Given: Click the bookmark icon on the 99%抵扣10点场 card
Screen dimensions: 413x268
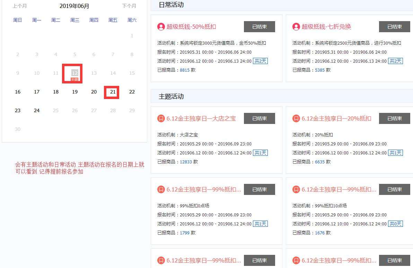Looking at the screenshot, I should pyautogui.click(x=296, y=189).
